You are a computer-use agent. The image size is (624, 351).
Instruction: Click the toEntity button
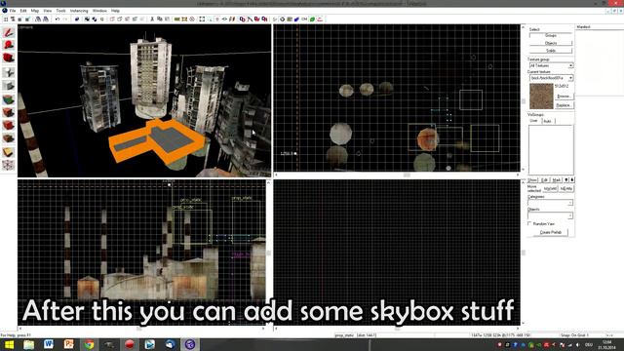[566, 188]
